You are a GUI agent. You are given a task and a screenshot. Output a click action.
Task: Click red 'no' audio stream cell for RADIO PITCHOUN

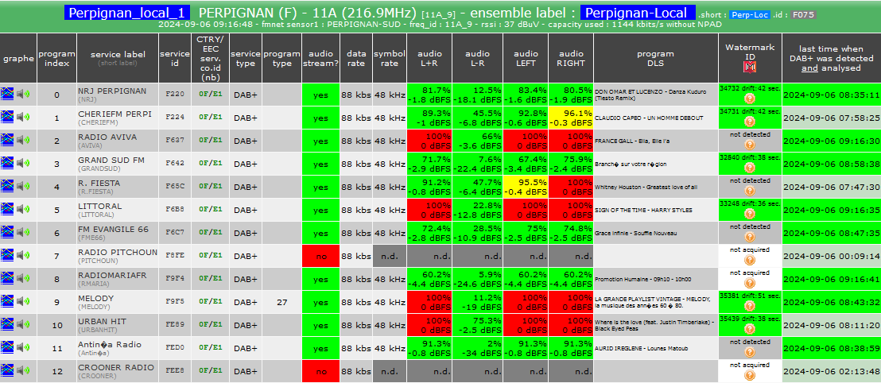(320, 256)
